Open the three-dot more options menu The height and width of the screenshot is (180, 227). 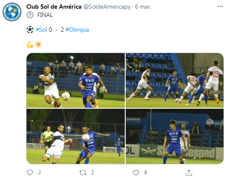tap(220, 7)
